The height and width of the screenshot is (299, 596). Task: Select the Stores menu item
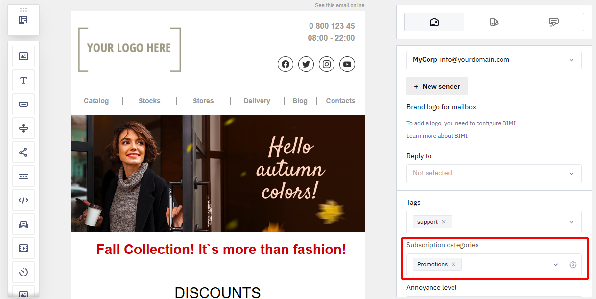coord(203,101)
